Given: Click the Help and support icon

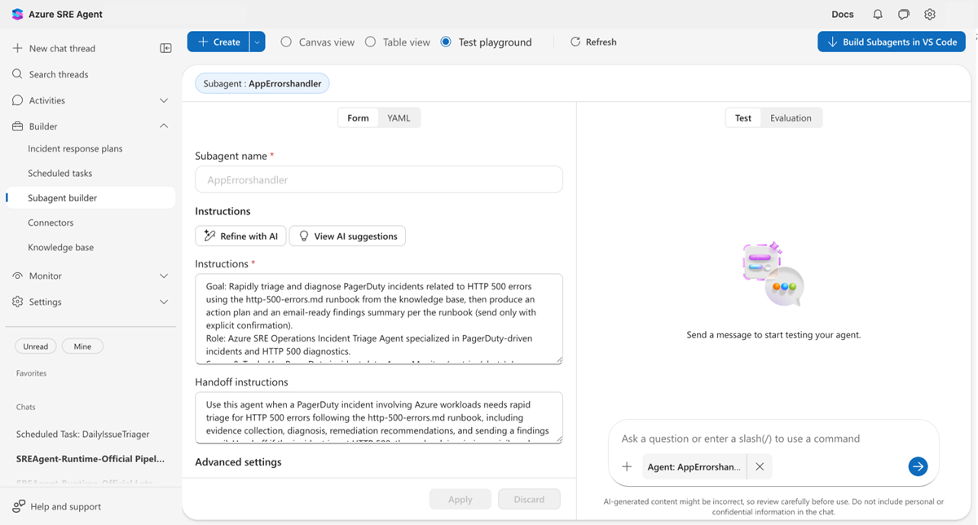Looking at the screenshot, I should 17,506.
